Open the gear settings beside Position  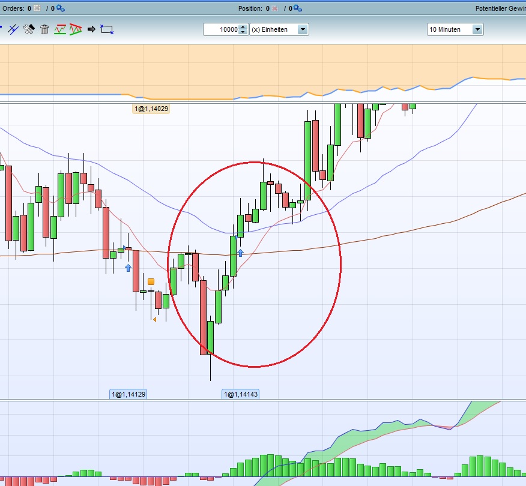coord(298,8)
